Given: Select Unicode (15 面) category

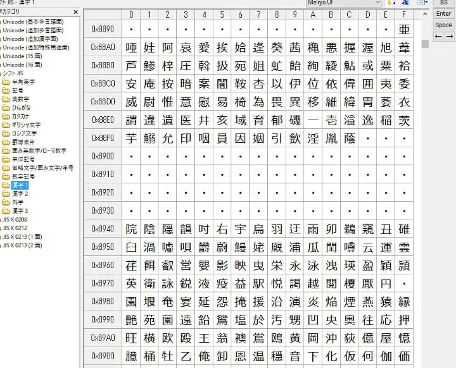Looking at the screenshot, I should [22, 56].
